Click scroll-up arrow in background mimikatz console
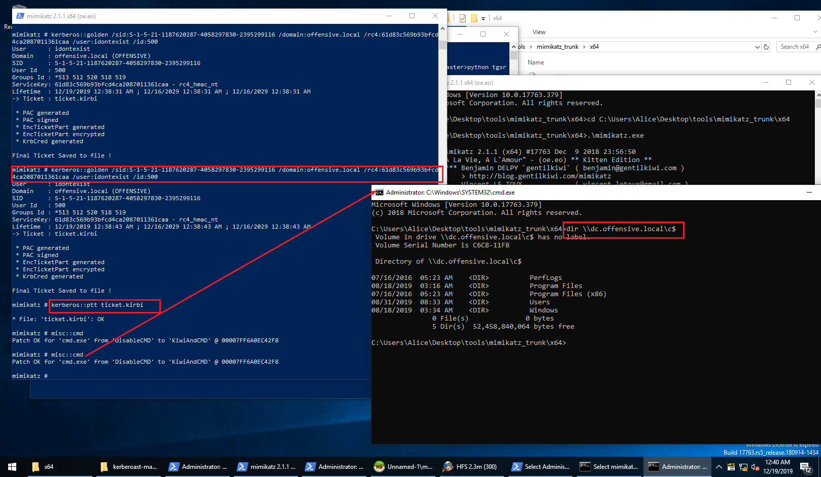Image resolution: width=821 pixels, height=477 pixels. pyautogui.click(x=817, y=94)
